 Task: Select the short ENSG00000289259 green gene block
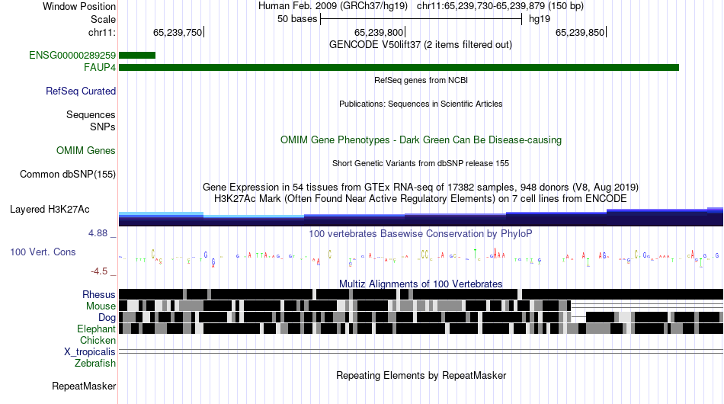coord(137,56)
